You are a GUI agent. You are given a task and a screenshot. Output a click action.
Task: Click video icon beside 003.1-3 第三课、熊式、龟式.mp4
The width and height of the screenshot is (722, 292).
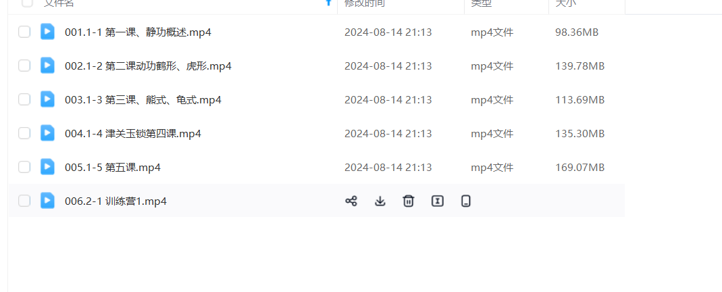[47, 99]
